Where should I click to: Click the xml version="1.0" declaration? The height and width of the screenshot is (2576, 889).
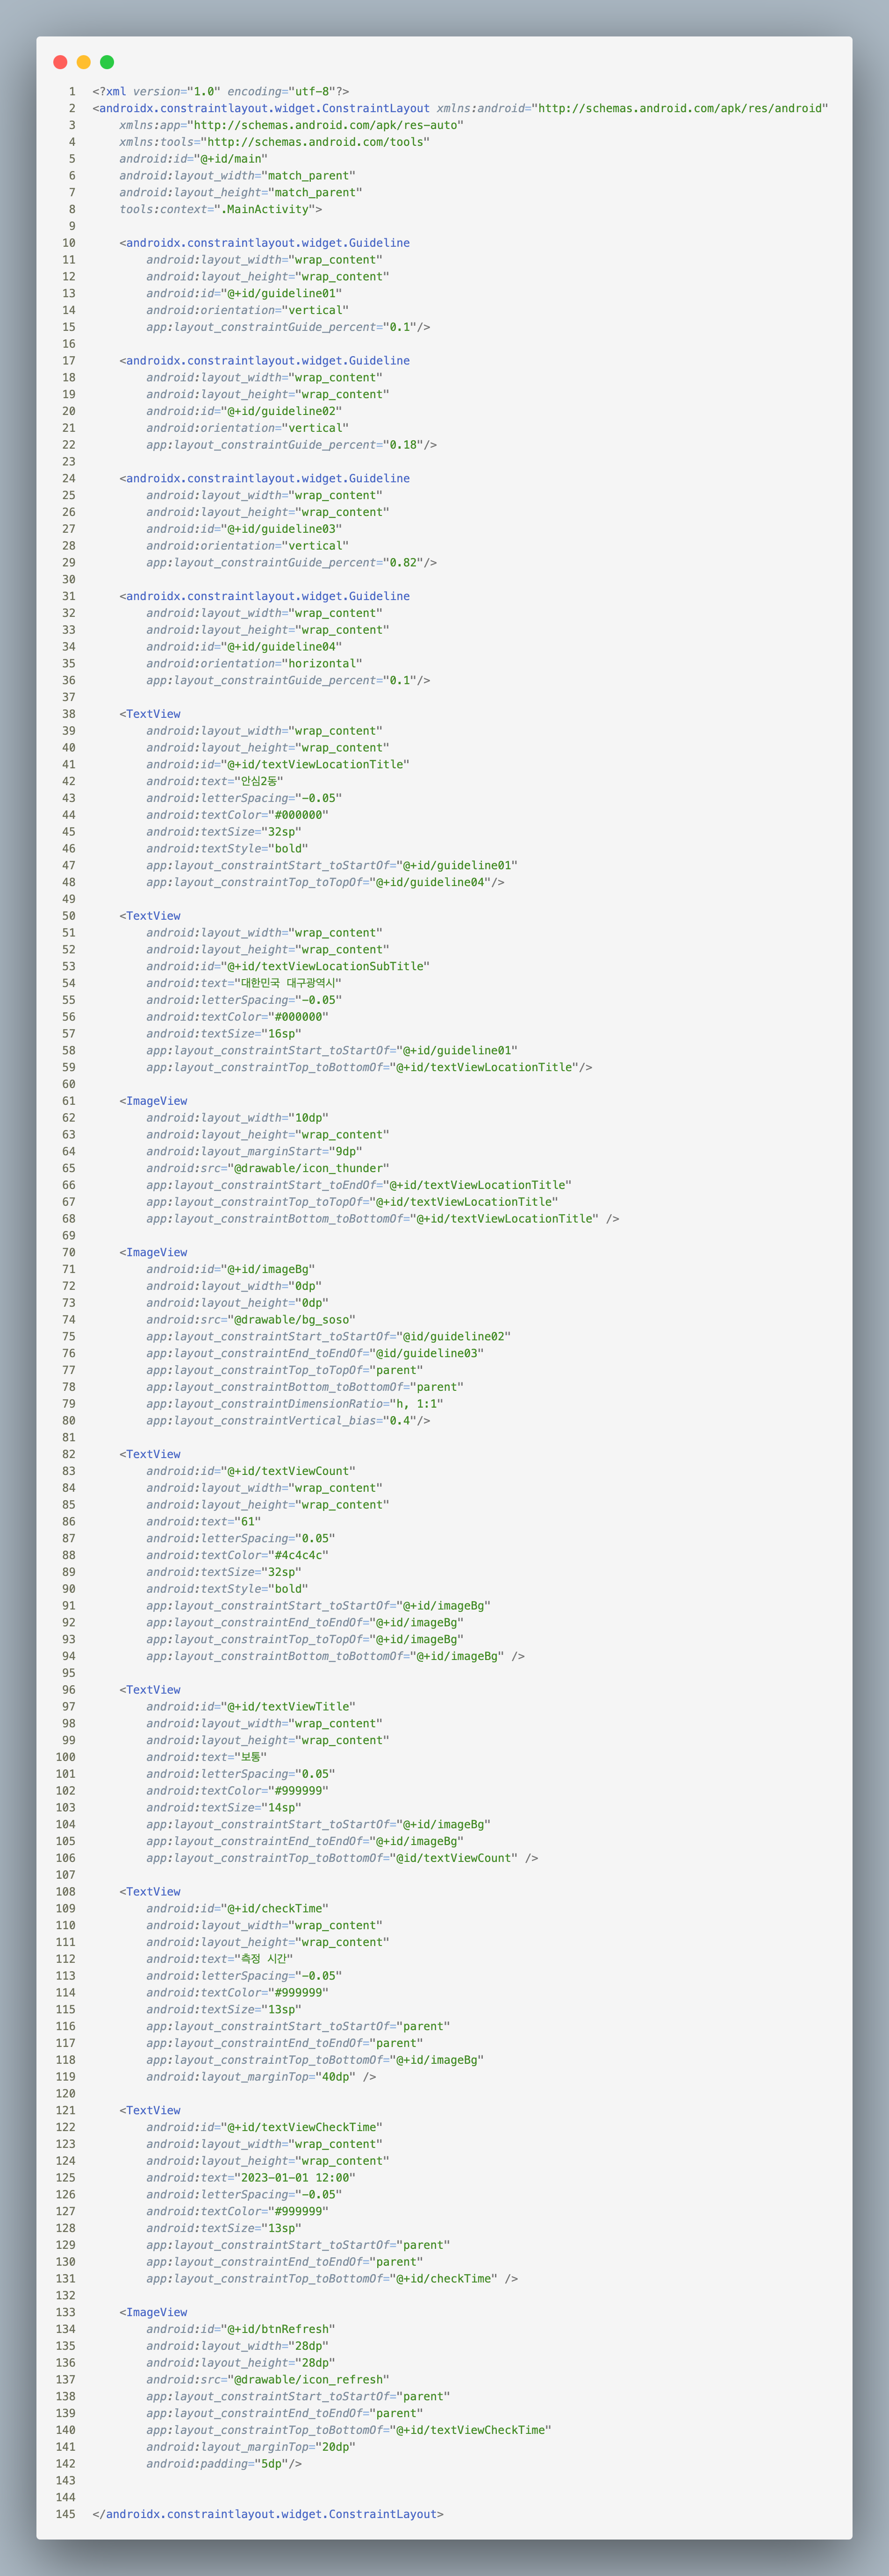(220, 91)
